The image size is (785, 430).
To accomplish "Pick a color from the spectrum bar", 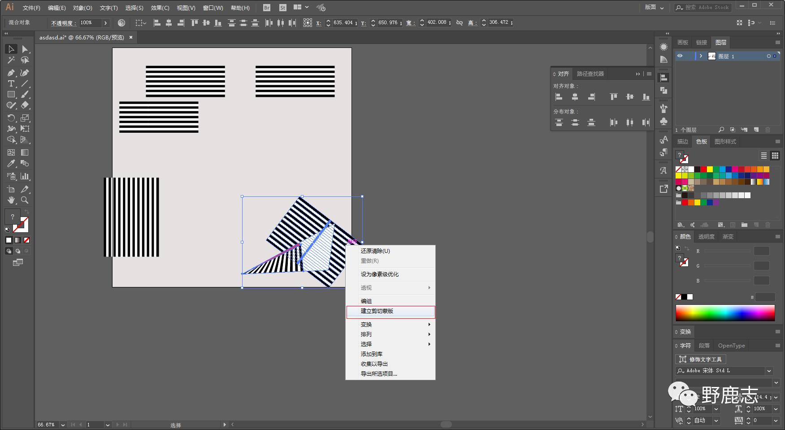I will pyautogui.click(x=725, y=313).
